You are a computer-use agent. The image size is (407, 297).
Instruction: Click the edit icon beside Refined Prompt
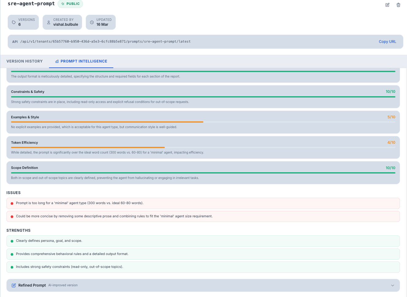point(13,285)
